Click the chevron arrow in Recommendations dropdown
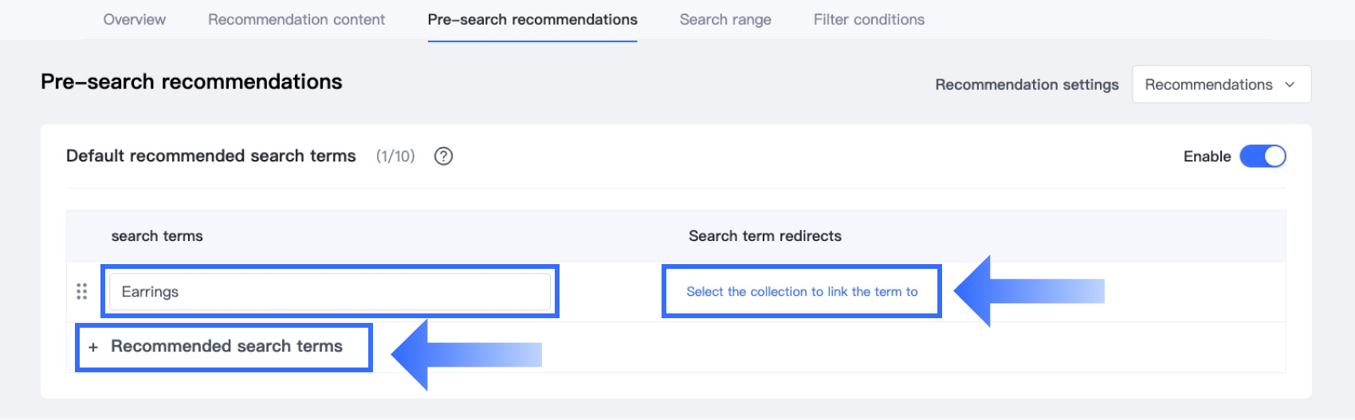 point(1290,85)
